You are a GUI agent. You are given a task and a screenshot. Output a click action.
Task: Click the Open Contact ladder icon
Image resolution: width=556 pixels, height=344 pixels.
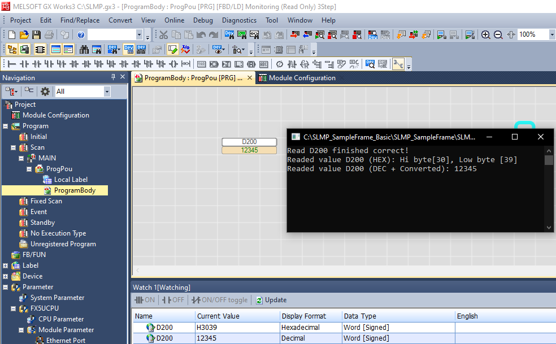tap(24, 64)
